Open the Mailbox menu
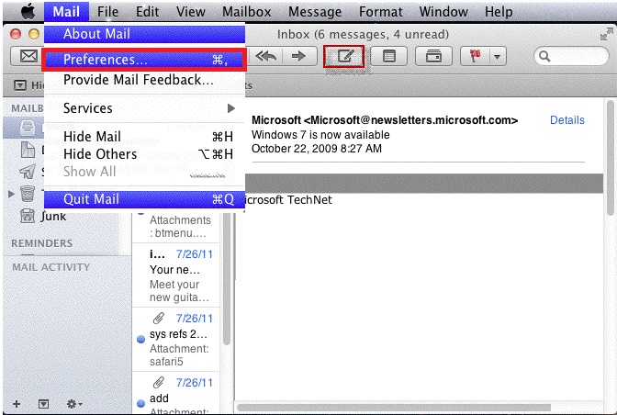This screenshot has height=415, width=617. click(x=247, y=11)
